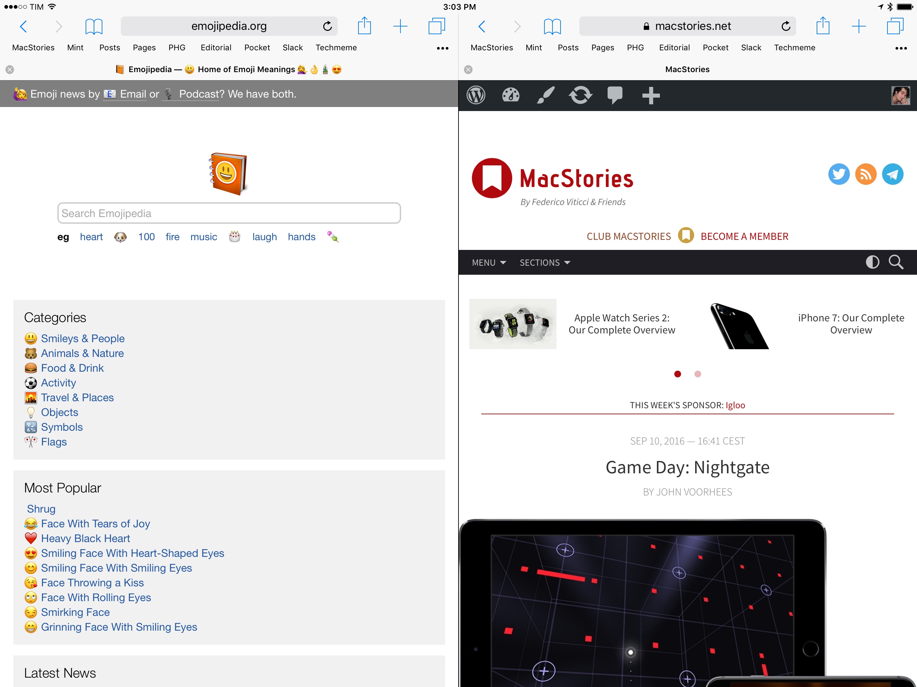Screen dimensions: 917x687
Task: Reload the emojipedia.org page
Action: 328,27
